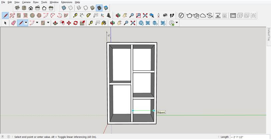Select the pink Eraser tool
This screenshot has width=271, height=140.
pyautogui.click(x=13, y=23)
